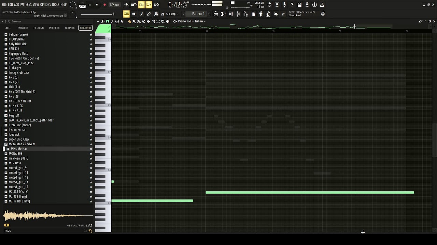Image resolution: width=437 pixels, height=245 pixels.
Task: Open the ADD menu
Action: tap(17, 5)
